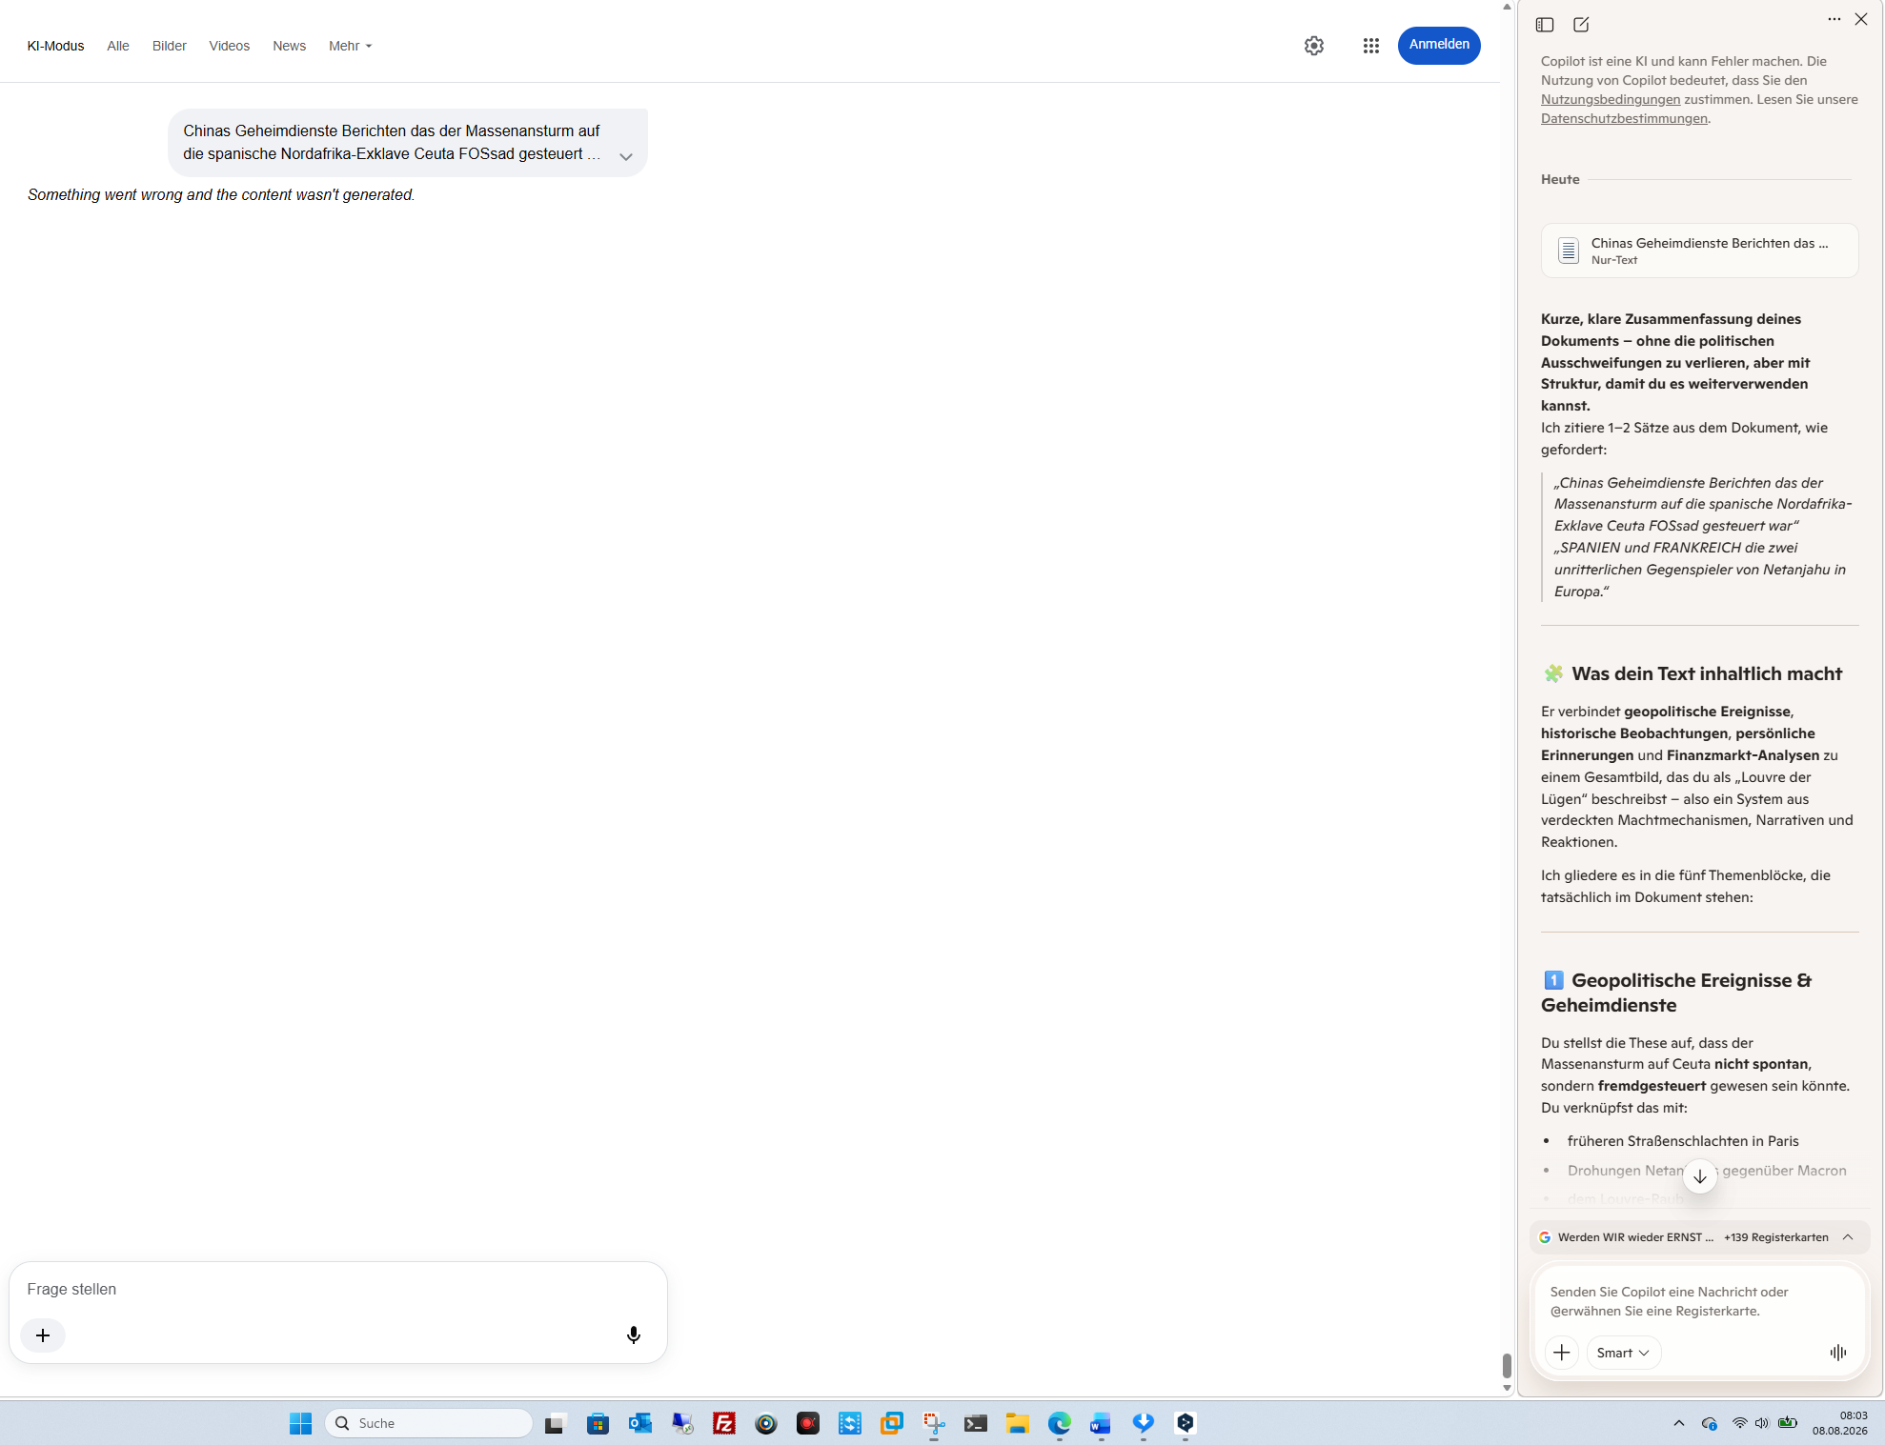Switch to Word in the taskbar
Viewport: 1885px width, 1445px height.
click(1101, 1423)
